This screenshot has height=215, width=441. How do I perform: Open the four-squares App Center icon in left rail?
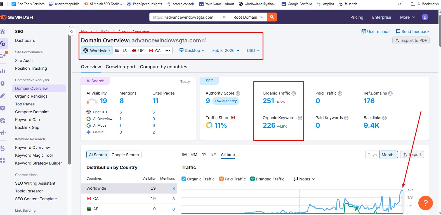3,160
